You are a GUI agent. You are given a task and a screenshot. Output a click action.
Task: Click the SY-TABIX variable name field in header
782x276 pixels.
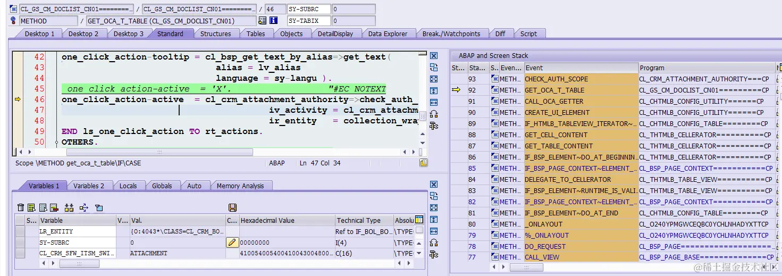click(308, 21)
